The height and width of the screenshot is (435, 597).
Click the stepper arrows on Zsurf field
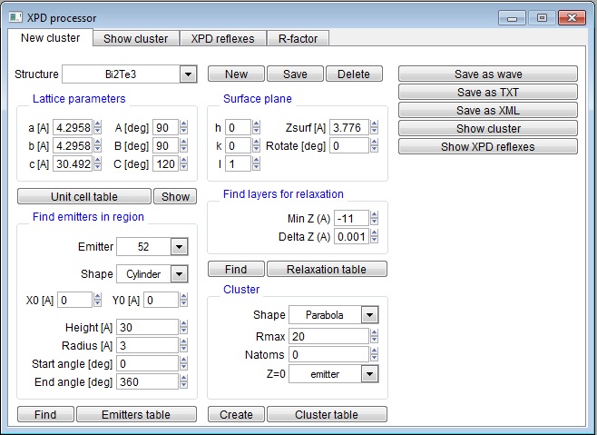pyautogui.click(x=375, y=127)
